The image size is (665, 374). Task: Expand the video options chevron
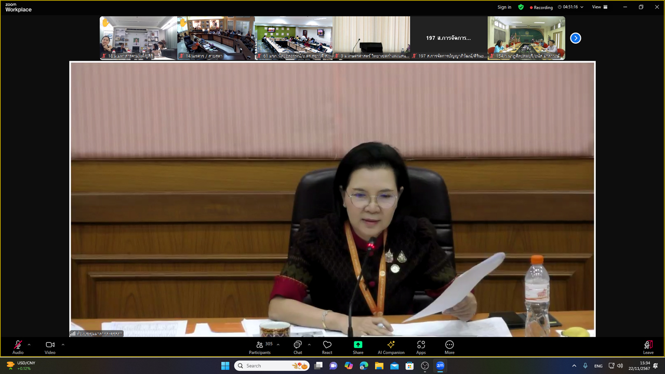63,344
